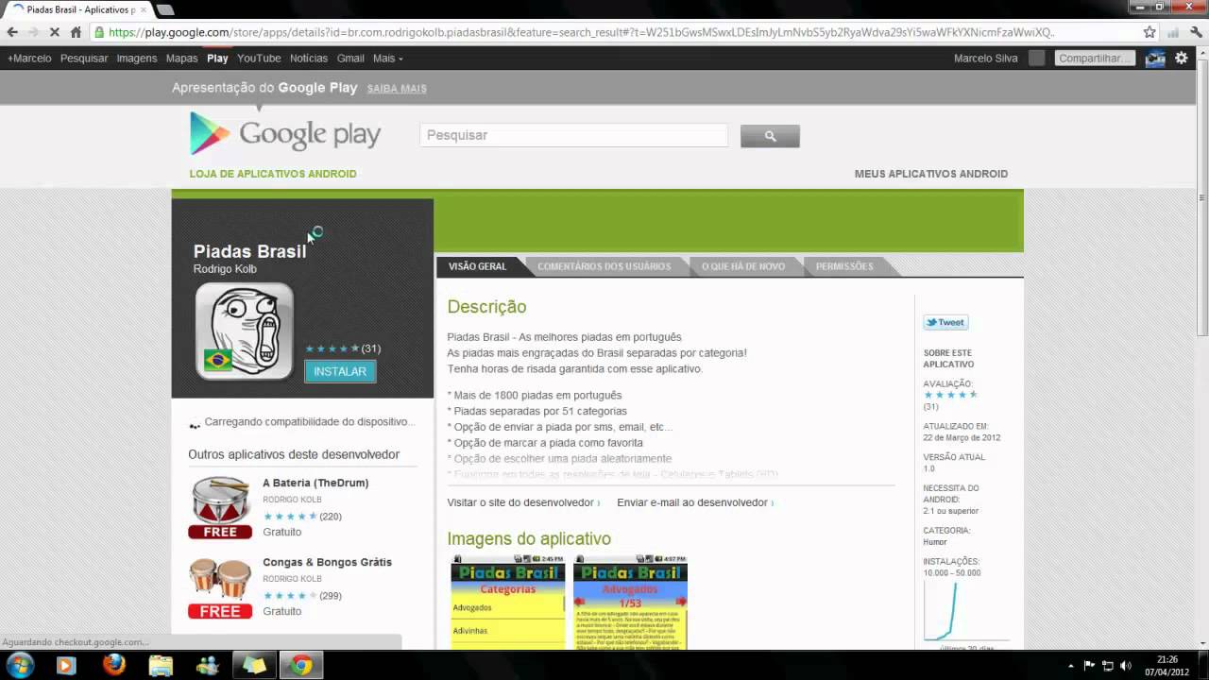Image resolution: width=1209 pixels, height=680 pixels.
Task: Open +Marcelo profile link
Action: click(x=29, y=58)
